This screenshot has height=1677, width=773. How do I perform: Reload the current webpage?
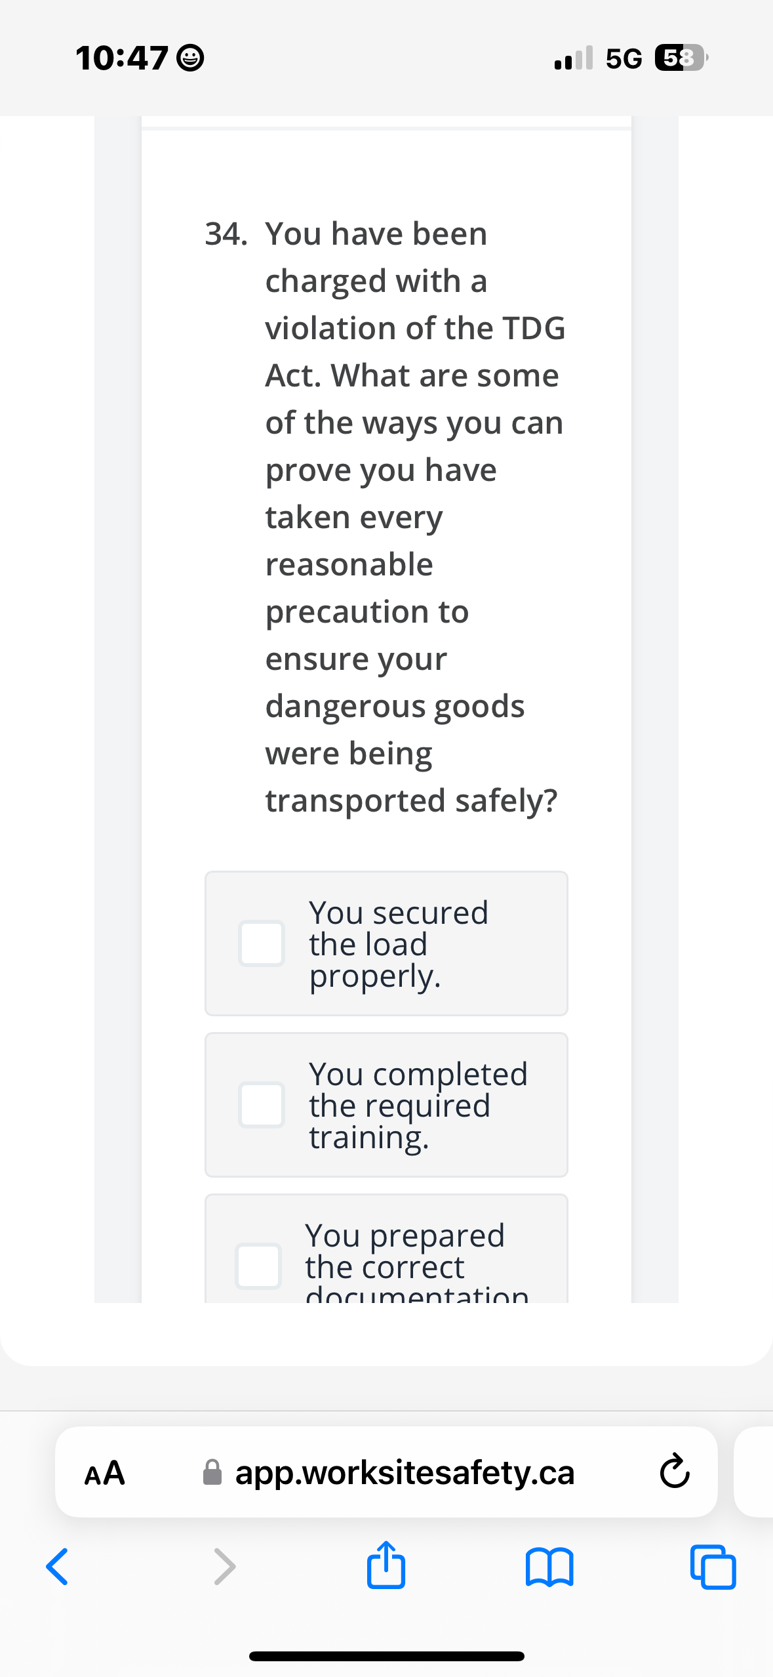674,1472
